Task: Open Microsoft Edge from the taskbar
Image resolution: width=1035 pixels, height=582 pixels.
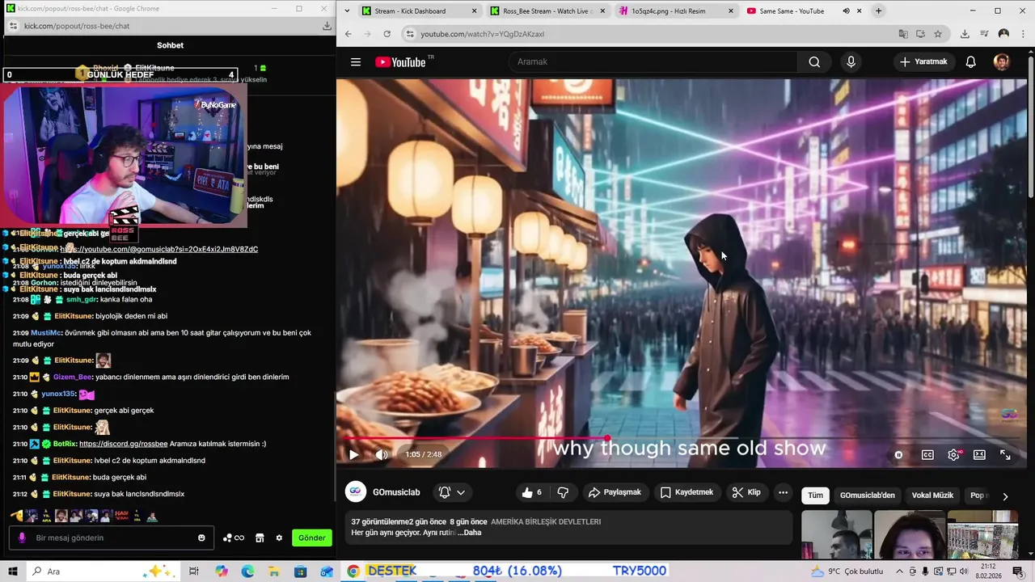Action: (247, 571)
